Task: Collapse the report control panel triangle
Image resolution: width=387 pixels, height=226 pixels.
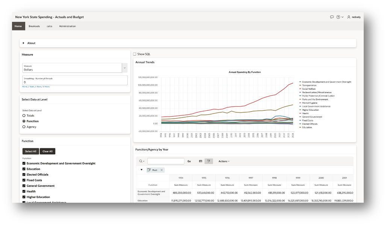Action: (x=141, y=170)
